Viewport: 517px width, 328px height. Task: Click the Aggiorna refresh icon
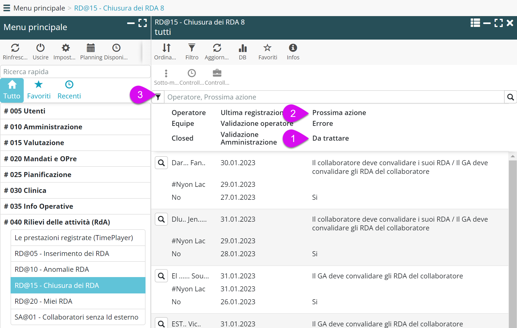click(217, 48)
